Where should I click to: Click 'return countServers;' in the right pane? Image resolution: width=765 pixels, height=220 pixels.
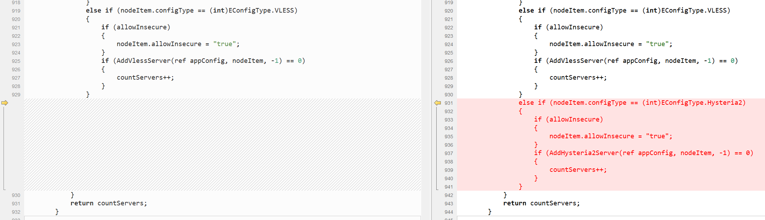click(541, 203)
